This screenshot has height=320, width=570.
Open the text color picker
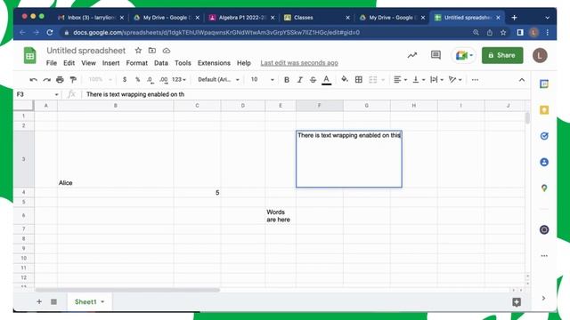coord(327,79)
